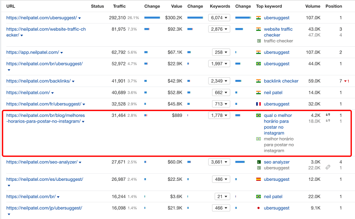Open the 21 keywords dropdown
This screenshot has width=355, height=219.
(222, 196)
